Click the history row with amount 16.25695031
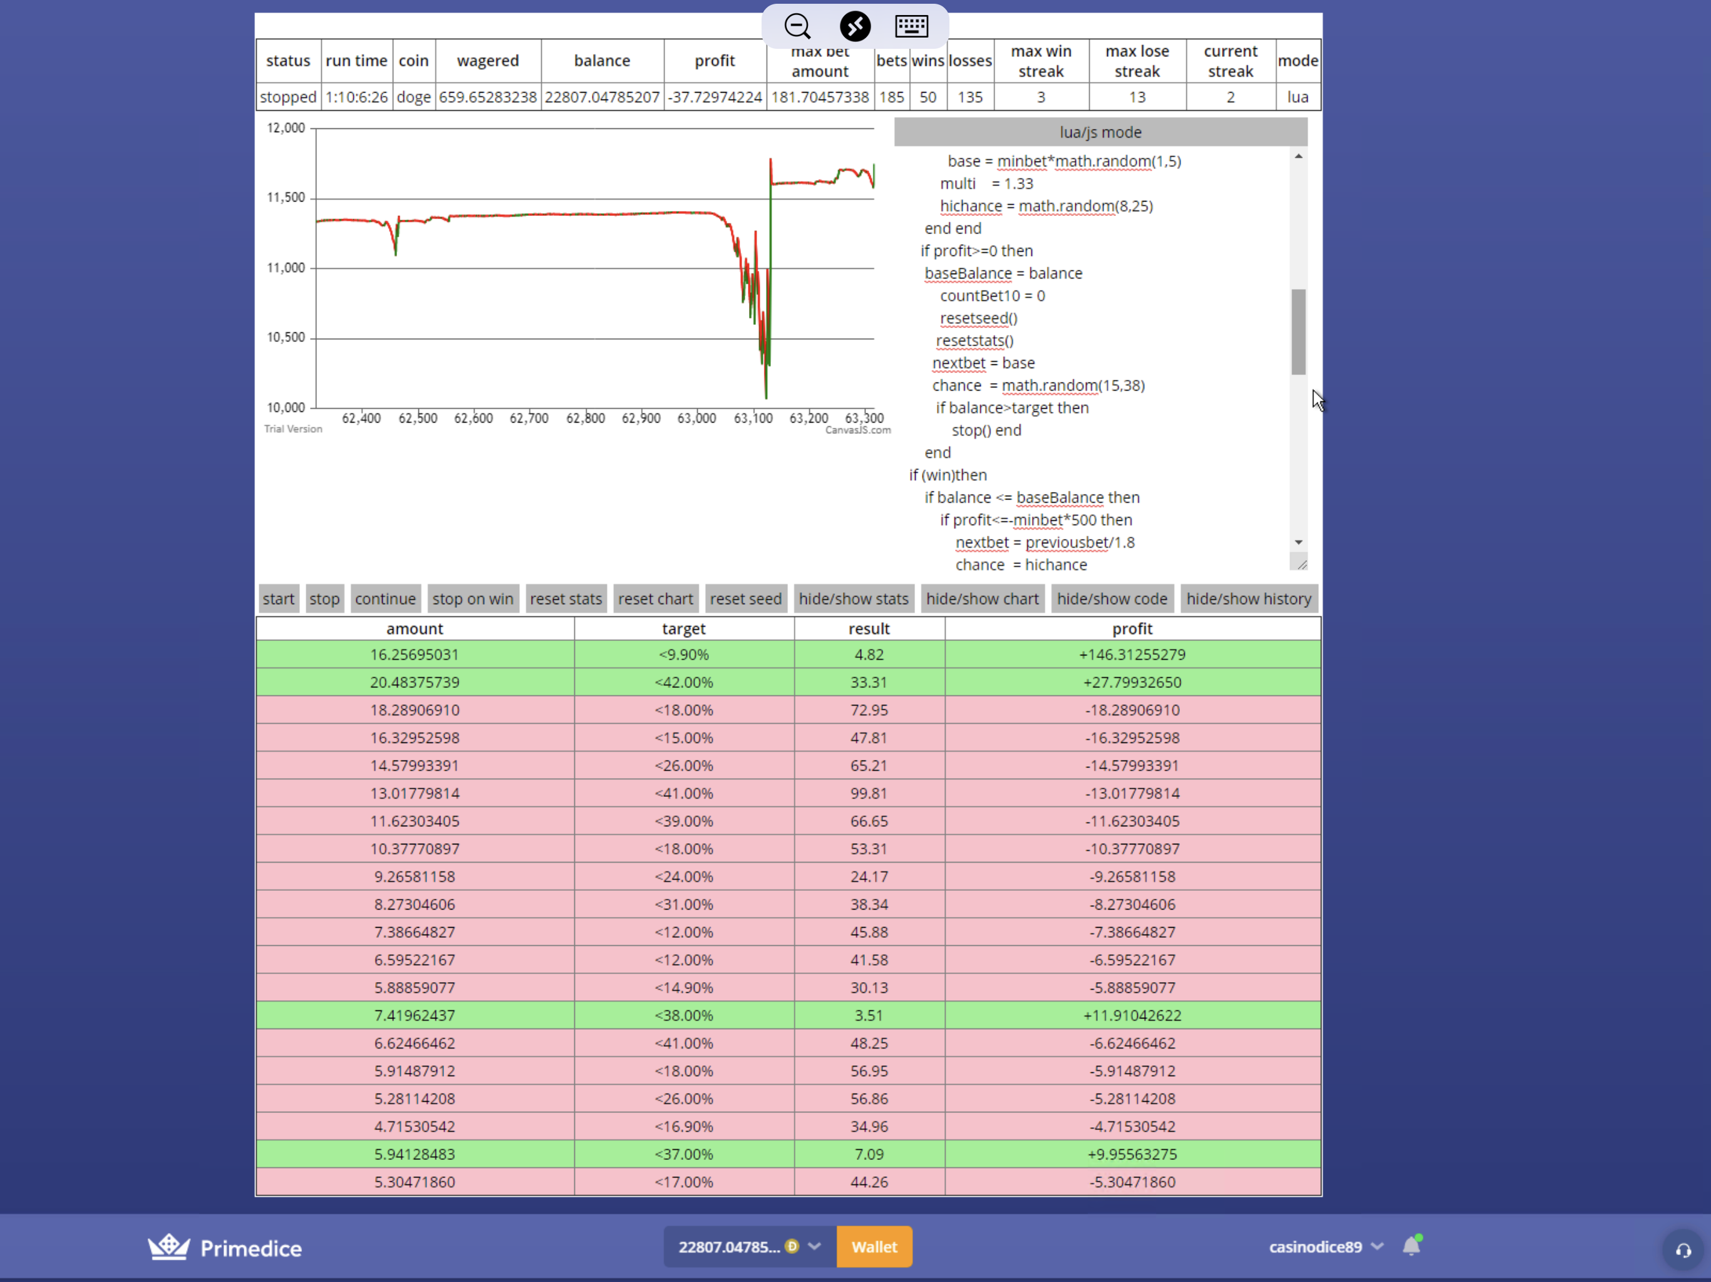 pos(788,654)
